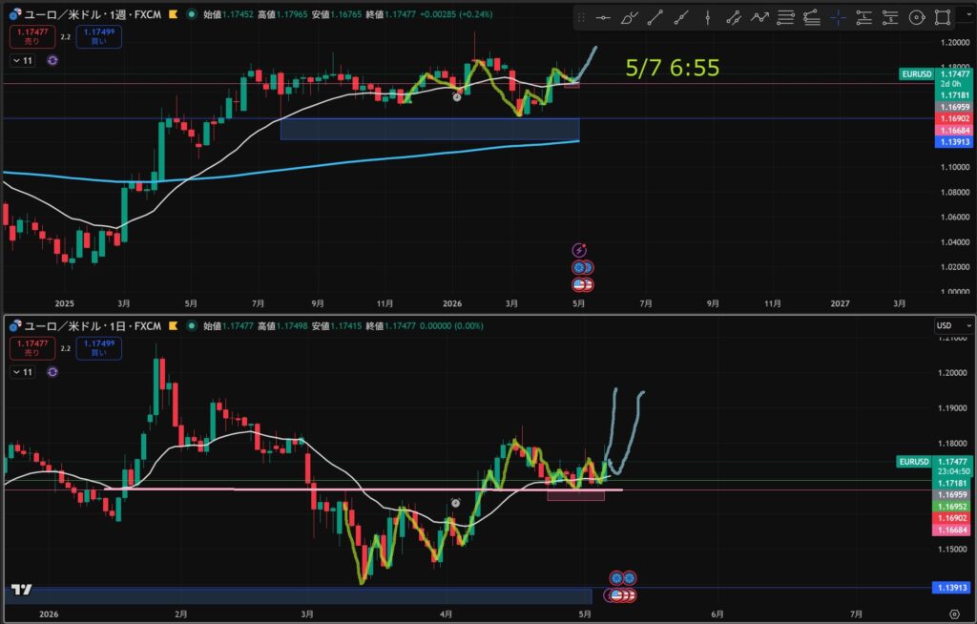Select the path arrow drawing tool
Image resolution: width=977 pixels, height=624 pixels.
(x=759, y=18)
